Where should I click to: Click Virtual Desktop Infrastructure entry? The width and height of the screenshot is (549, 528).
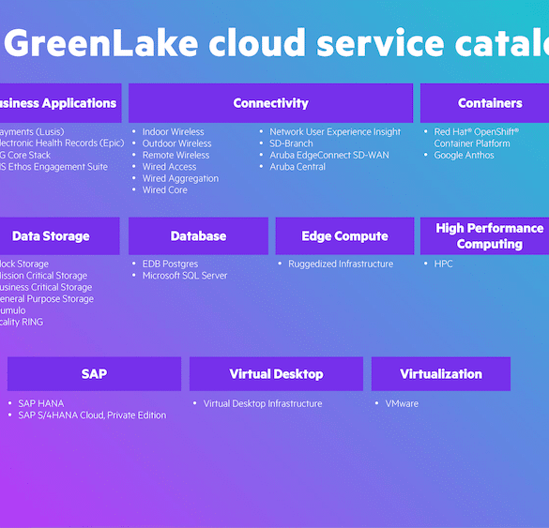tap(263, 403)
